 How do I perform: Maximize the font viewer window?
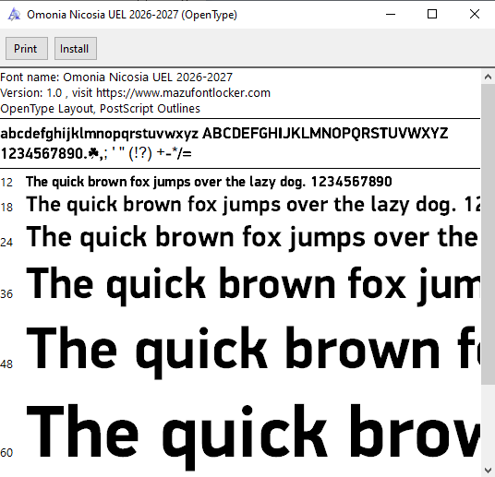[432, 14]
